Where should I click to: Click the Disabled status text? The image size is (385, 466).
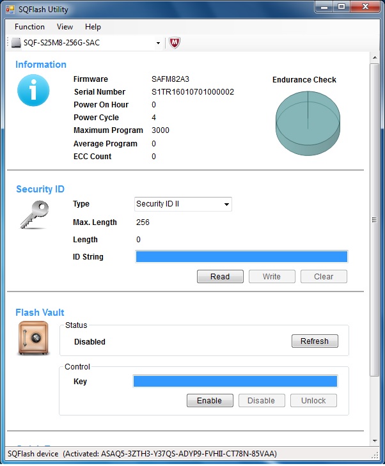coord(90,342)
